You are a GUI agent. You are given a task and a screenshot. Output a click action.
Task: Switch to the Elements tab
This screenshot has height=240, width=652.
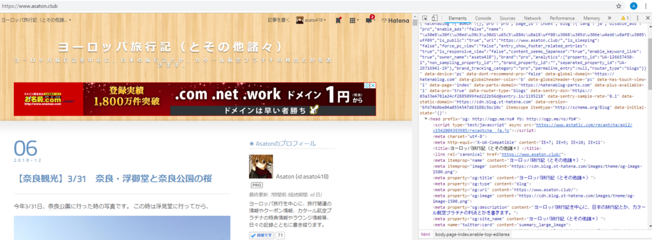[x=457, y=18]
